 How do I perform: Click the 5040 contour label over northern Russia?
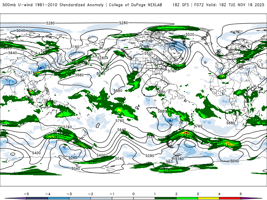(21, 31)
